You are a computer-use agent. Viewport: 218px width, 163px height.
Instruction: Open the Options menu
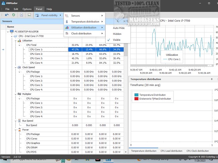coord(27,9)
